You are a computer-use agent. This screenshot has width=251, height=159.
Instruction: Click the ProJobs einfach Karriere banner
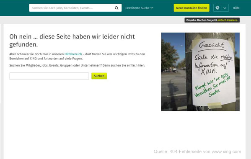212,20
